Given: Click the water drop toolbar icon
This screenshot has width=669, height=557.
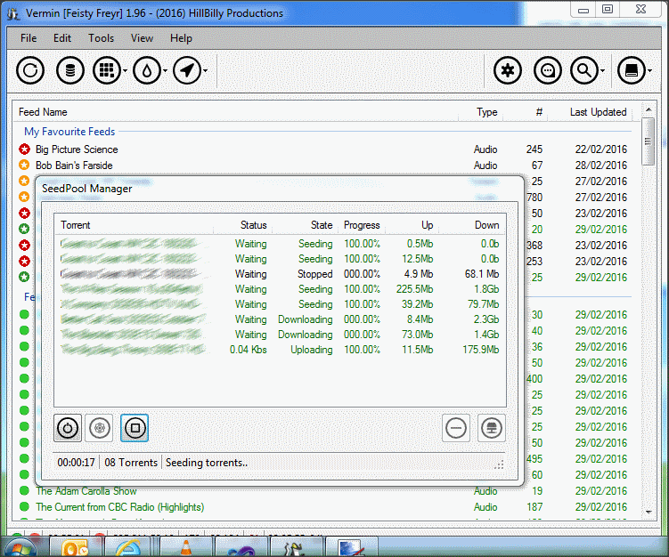Looking at the screenshot, I should [x=147, y=70].
